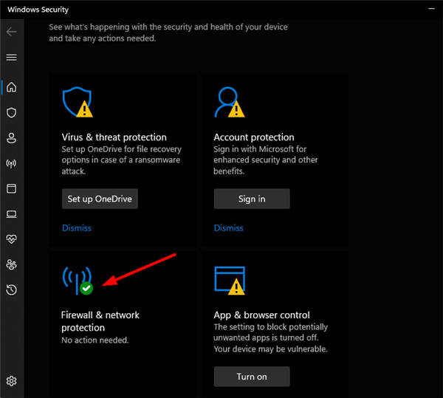The height and width of the screenshot is (398, 443).
Task: Open Account protection person sidebar icon
Action: tap(11, 138)
